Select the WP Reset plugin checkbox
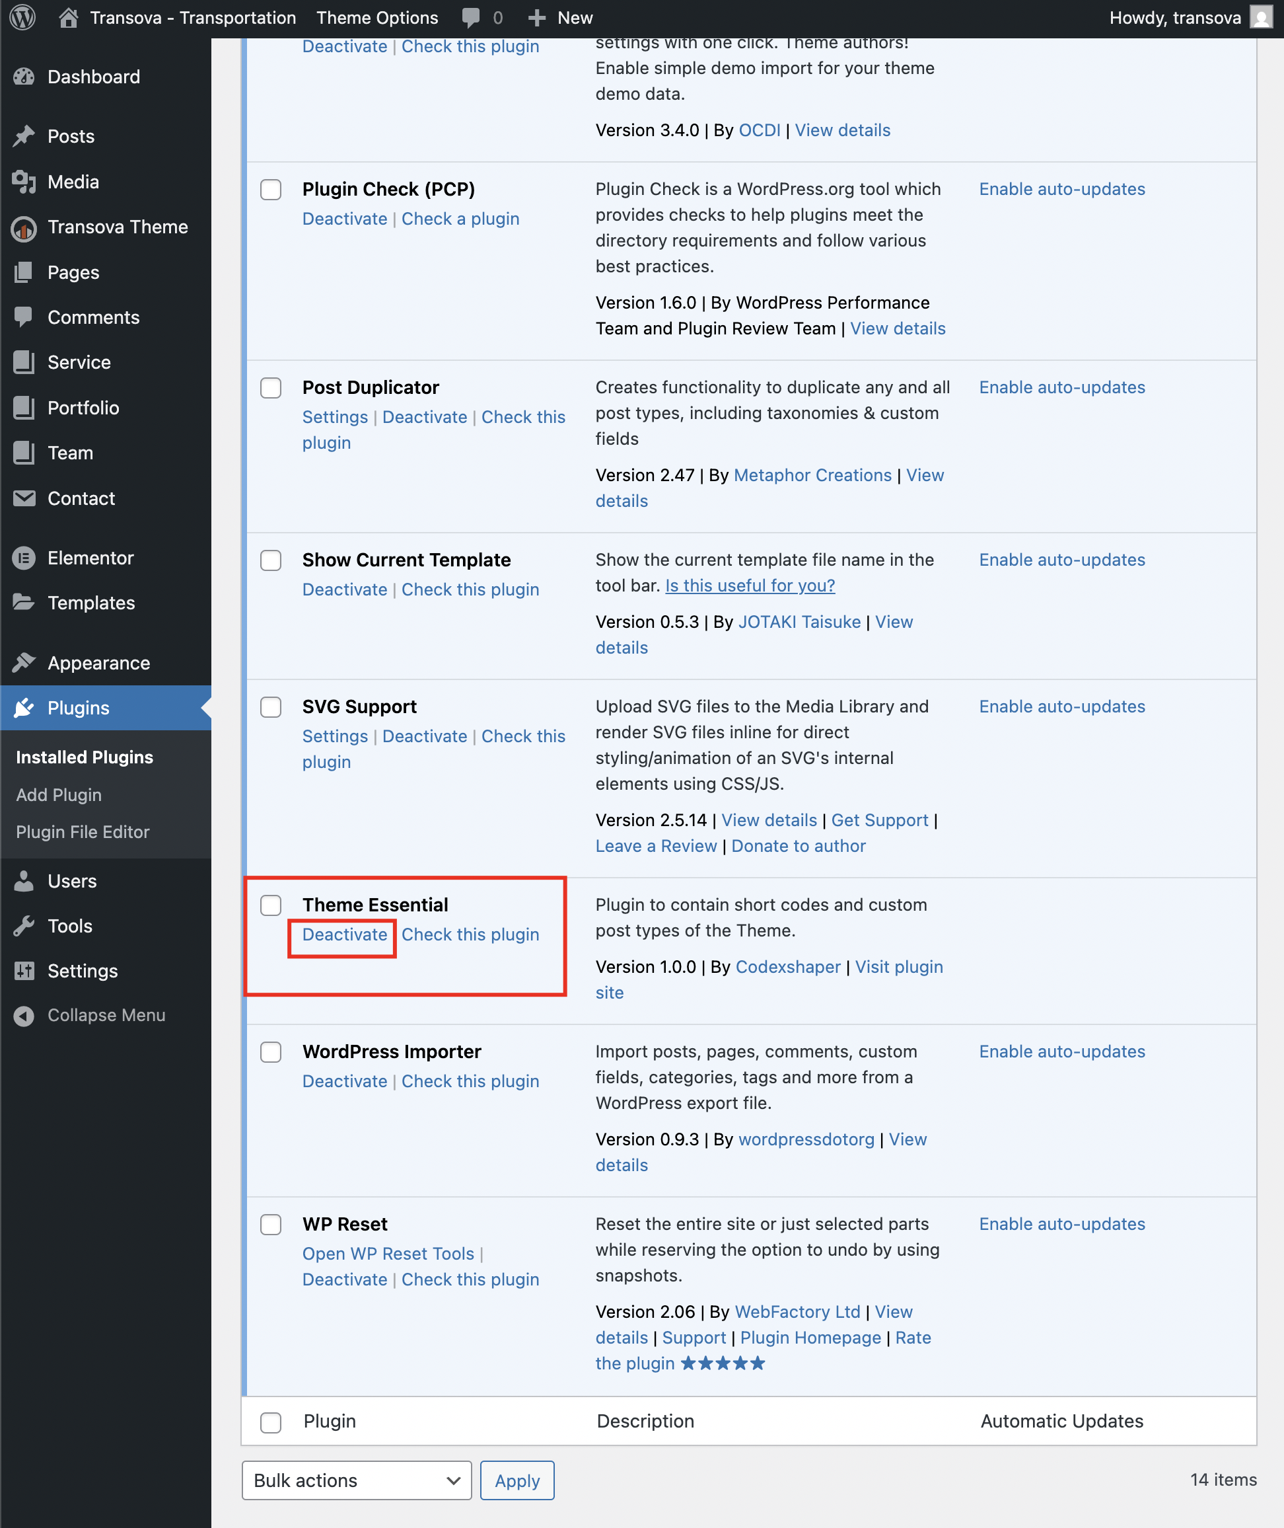This screenshot has height=1528, width=1284. [271, 1224]
